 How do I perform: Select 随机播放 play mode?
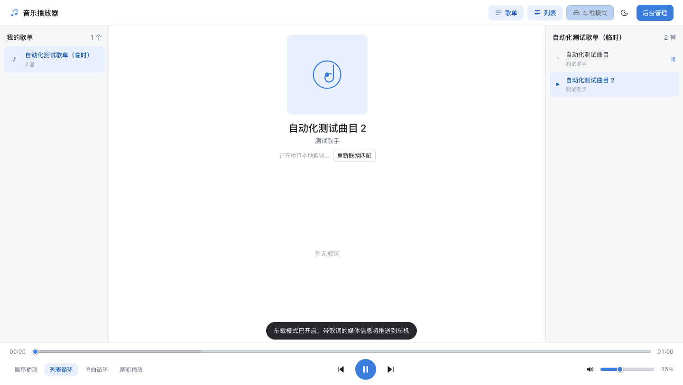click(131, 370)
